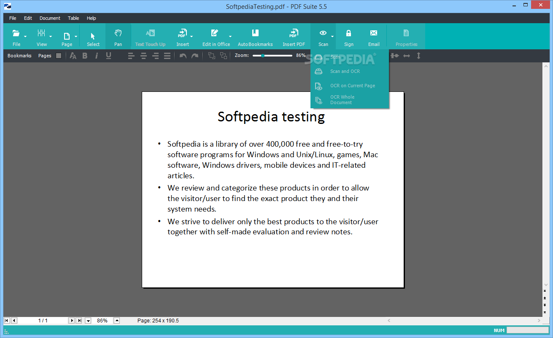Open the Table menu
The height and width of the screenshot is (338, 553).
pos(73,18)
